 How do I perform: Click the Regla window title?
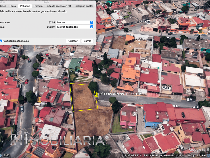pos(46,2)
